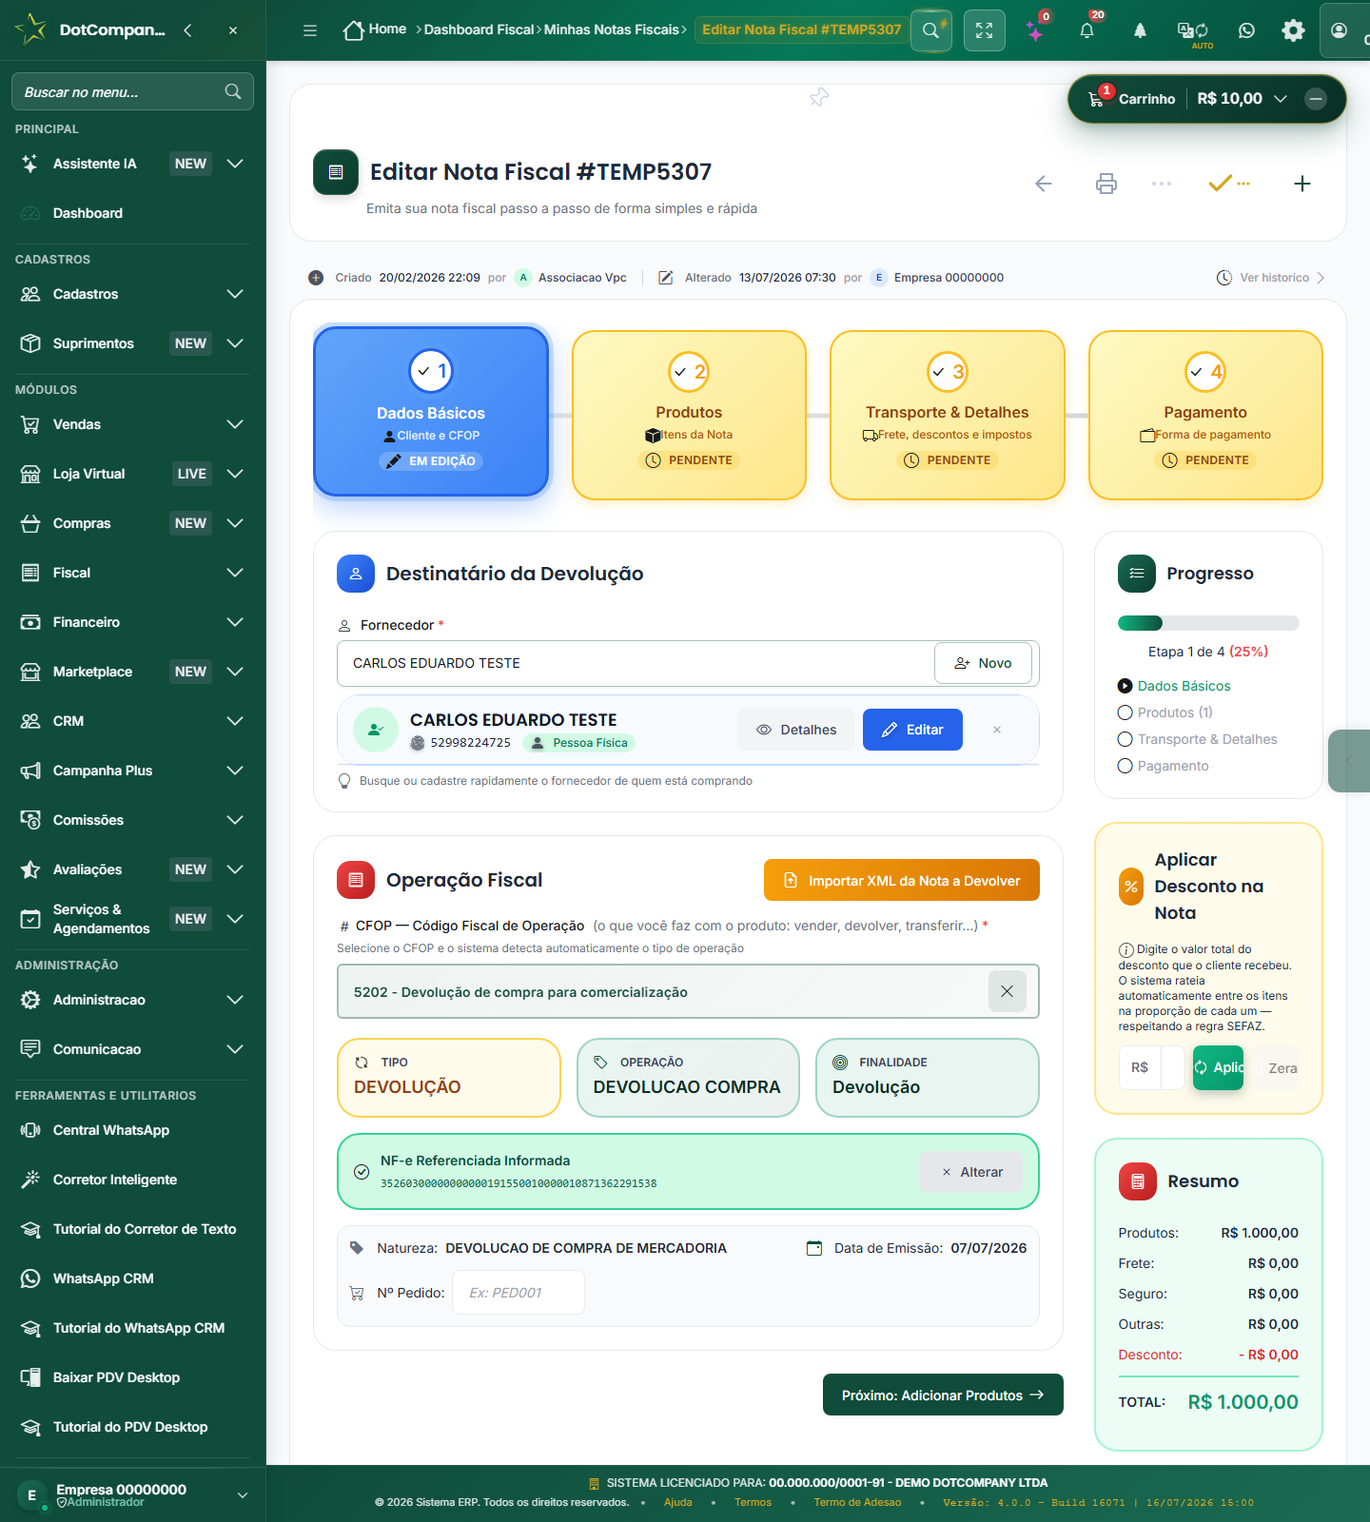Viewport: 1370px width, 1522px height.
Task: Print the nota fiscal via printer icon
Action: pyautogui.click(x=1106, y=184)
